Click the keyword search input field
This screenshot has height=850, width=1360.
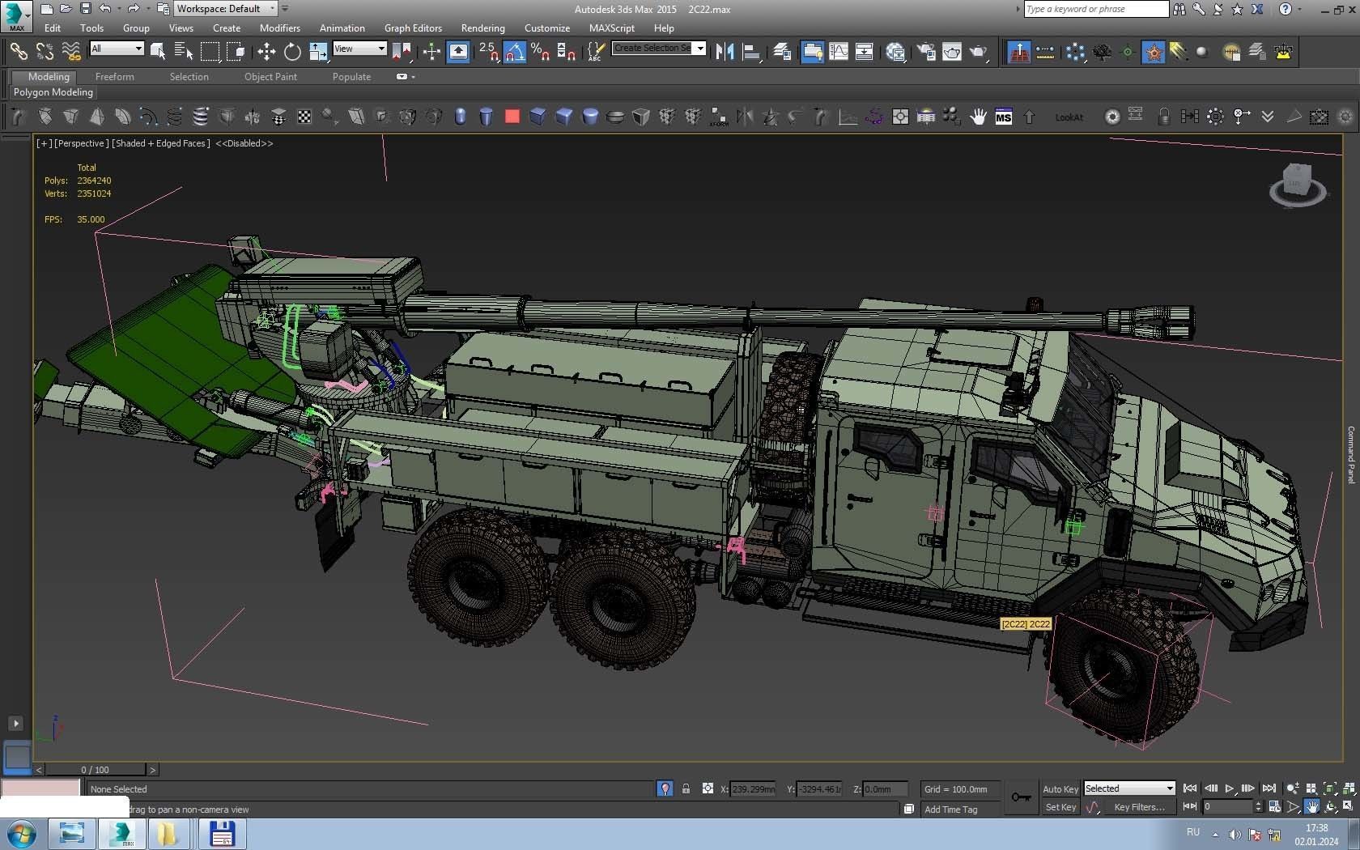tap(1095, 9)
